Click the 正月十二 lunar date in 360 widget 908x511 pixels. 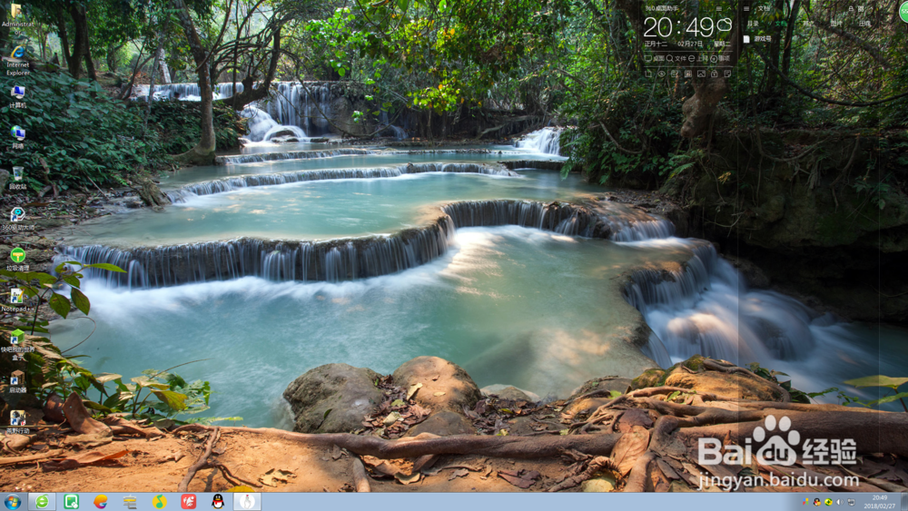[x=656, y=44]
